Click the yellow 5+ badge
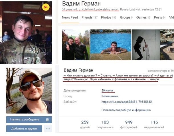 [x=46, y=7]
